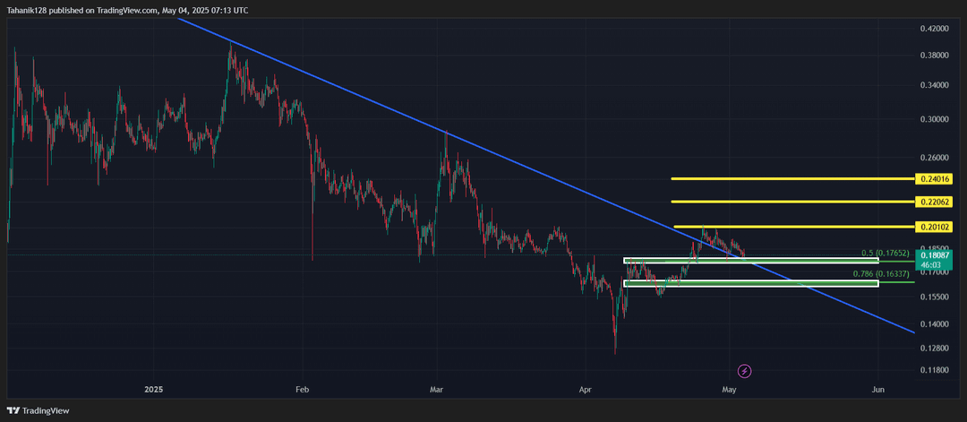
Task: Select the 0.20102 yellow horizontal line
Action: tap(793, 227)
